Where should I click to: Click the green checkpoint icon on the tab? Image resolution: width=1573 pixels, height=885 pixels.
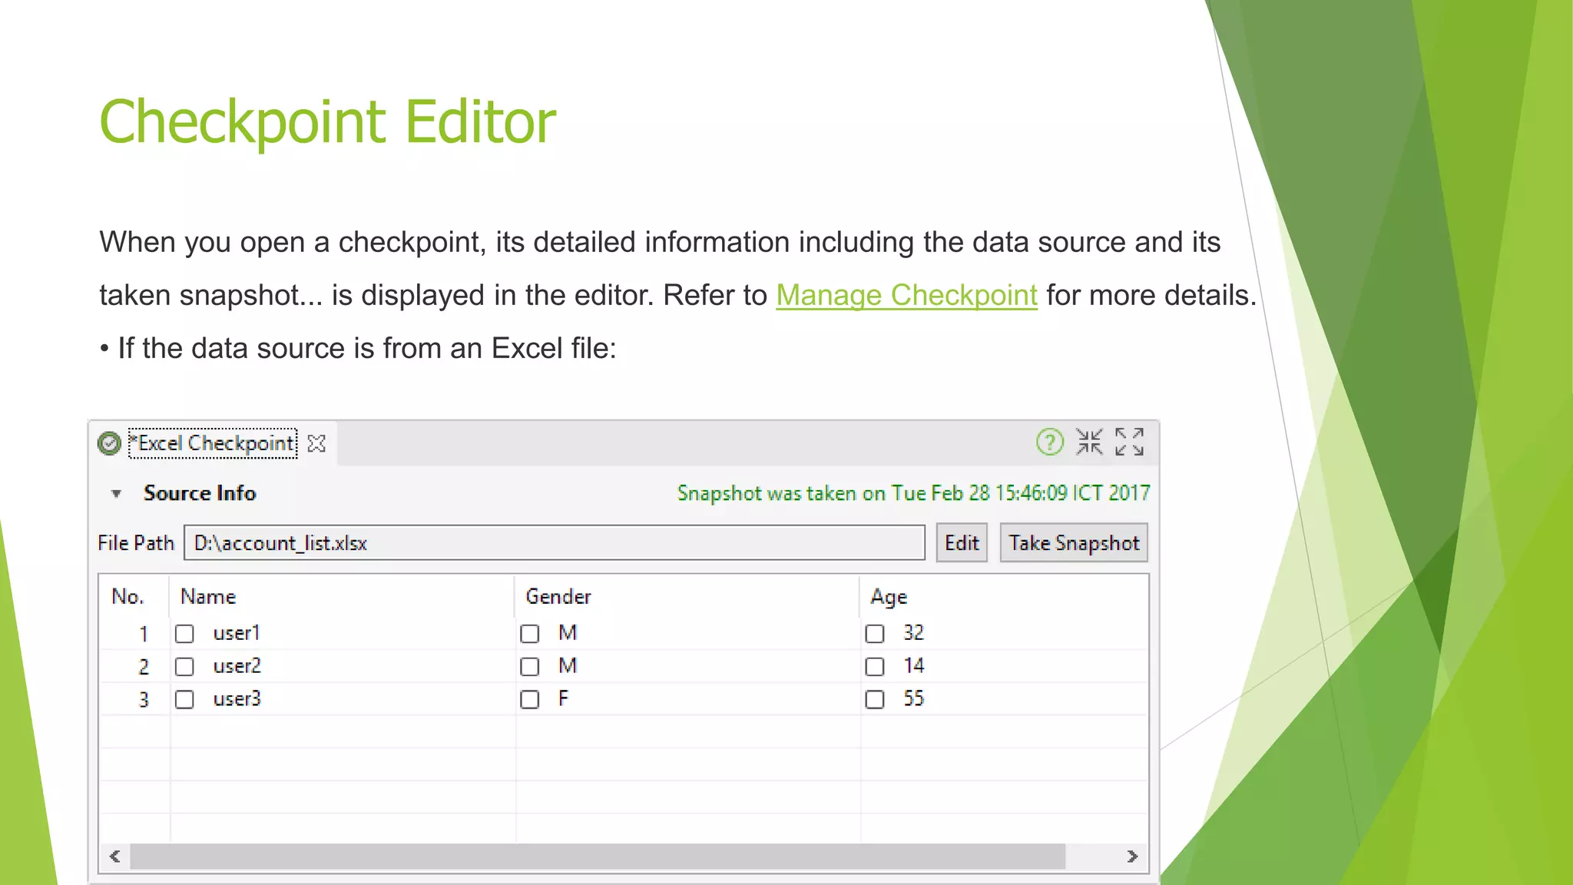[x=109, y=443]
